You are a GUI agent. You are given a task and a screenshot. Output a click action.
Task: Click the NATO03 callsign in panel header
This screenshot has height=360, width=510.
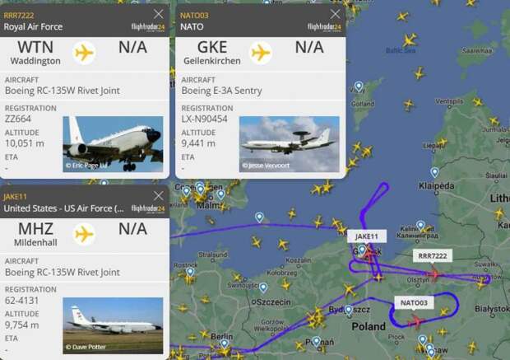194,16
